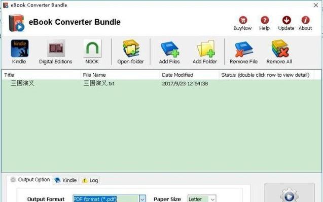The width and height of the screenshot is (323, 202).
Task: Close the eBook Converter Bundle window
Action: point(316,5)
